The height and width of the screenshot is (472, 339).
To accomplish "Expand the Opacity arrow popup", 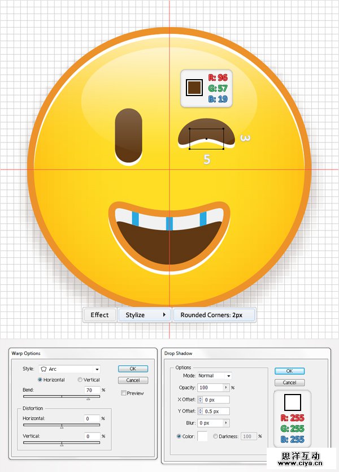I will pos(226,388).
